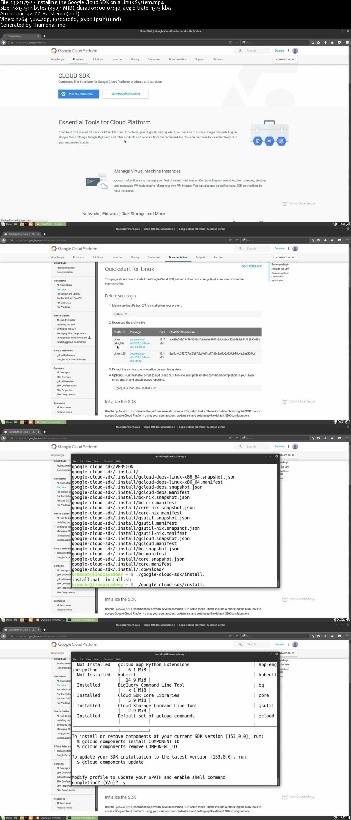The height and width of the screenshot is (820, 351).
Task: Click the 'Cloud SDK | Google...' taskbar window entry
Action: click(51, 224)
